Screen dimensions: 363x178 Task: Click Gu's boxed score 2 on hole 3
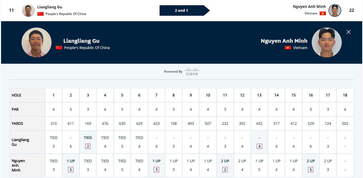88,146
